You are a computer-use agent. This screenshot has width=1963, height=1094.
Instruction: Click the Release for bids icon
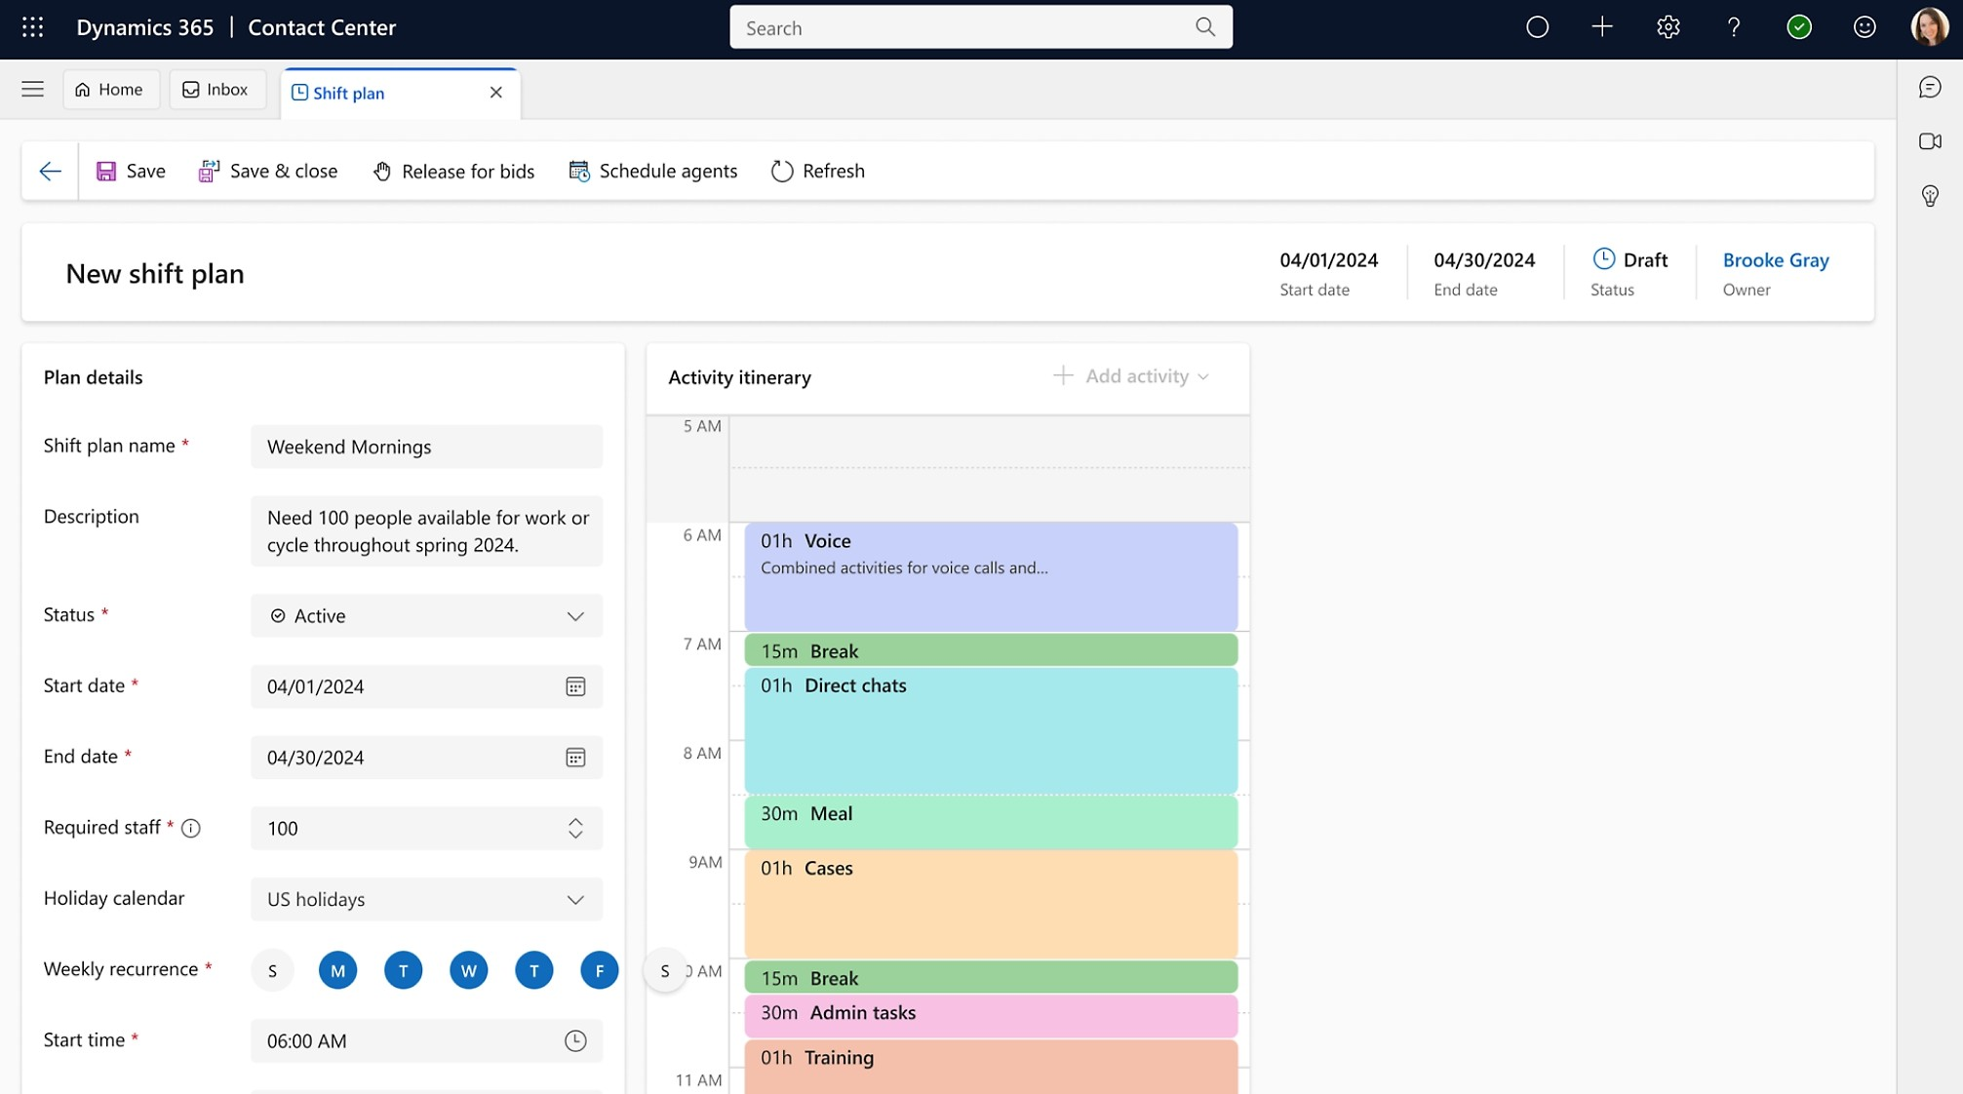tap(382, 171)
